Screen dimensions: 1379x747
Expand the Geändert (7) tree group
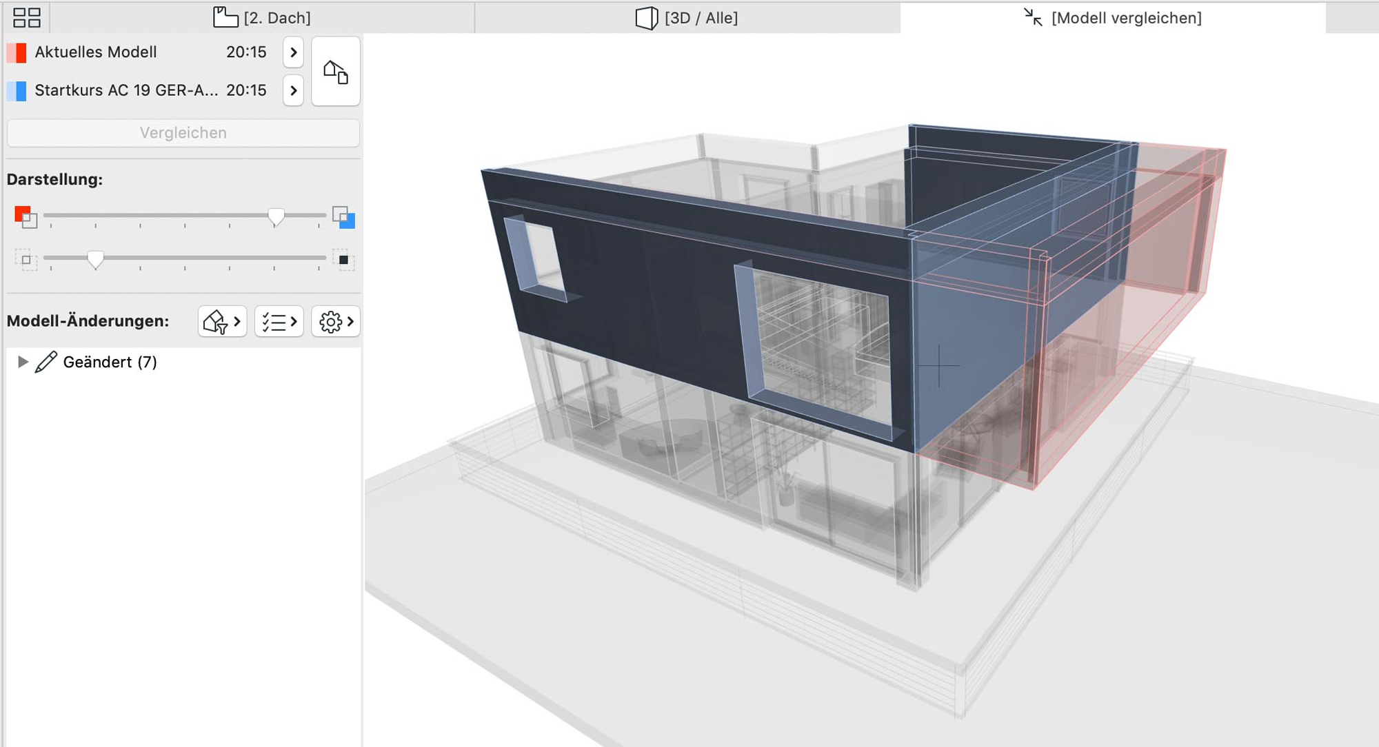click(23, 362)
